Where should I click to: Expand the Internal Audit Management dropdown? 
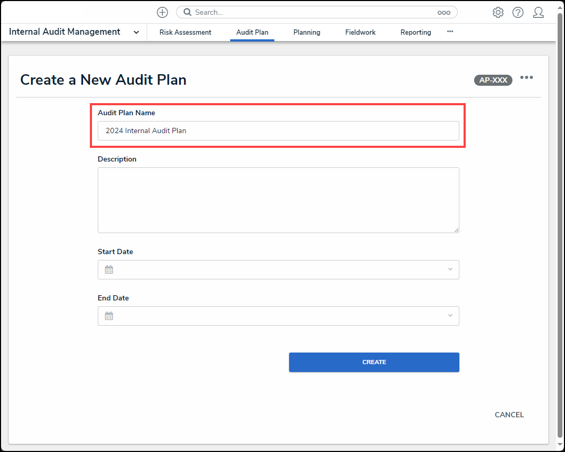(x=136, y=32)
